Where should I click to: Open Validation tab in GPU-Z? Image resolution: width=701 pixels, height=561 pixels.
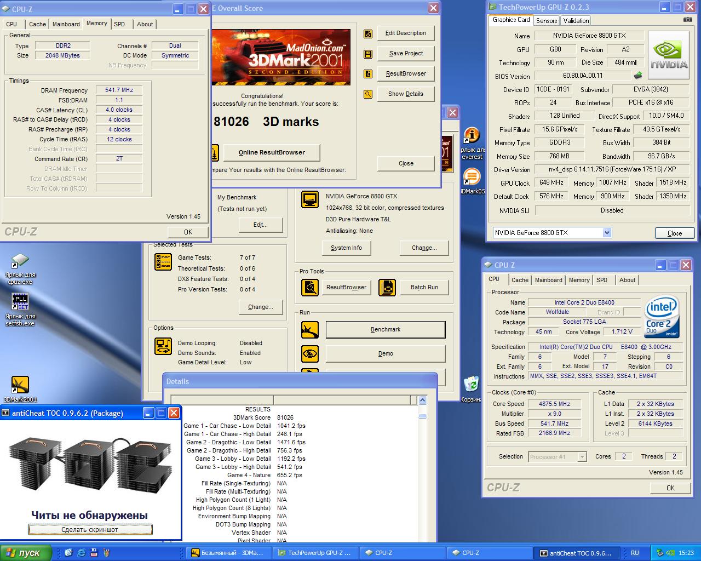pyautogui.click(x=576, y=21)
